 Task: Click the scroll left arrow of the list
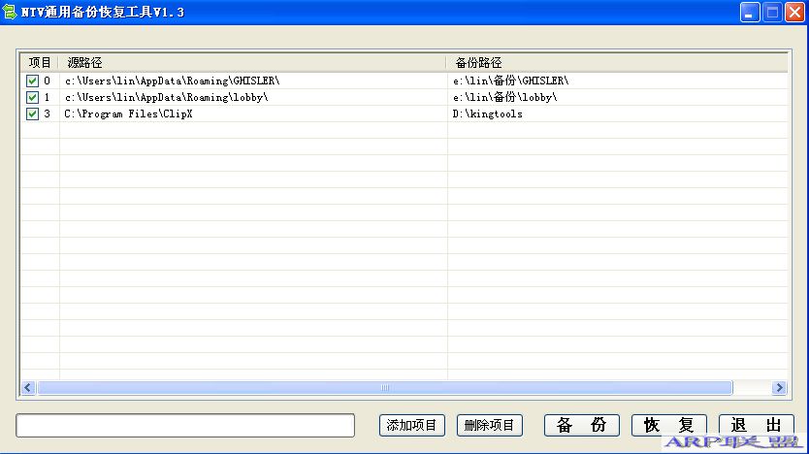point(28,387)
